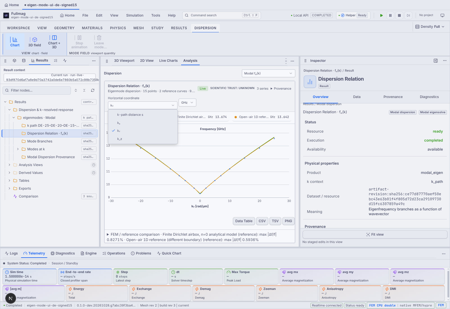This screenshot has height=309, width=450.
Task: Switch to Chart view mode
Action: point(15,42)
